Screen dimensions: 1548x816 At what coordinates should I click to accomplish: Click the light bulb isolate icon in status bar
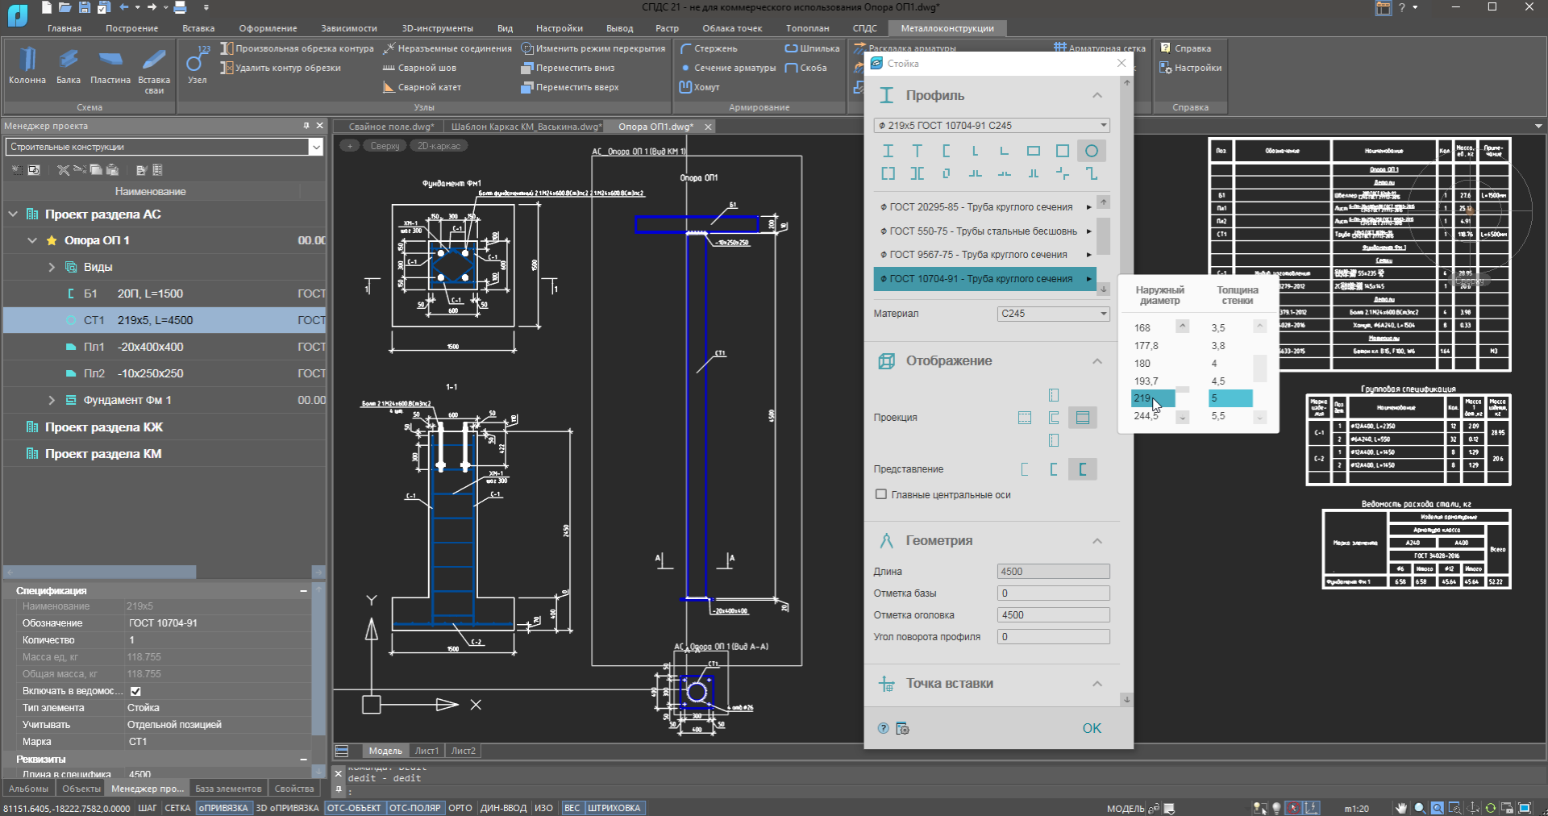(1275, 808)
